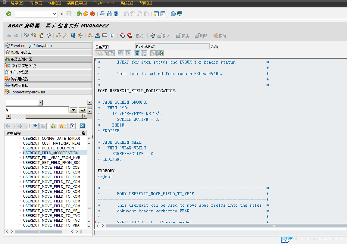Click the Find binoculars icon in editor toolbar

[x=137, y=53]
